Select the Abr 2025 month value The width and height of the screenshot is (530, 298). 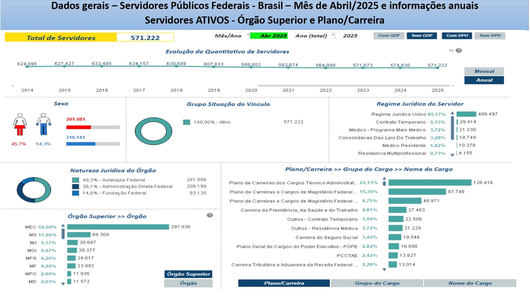pos(269,36)
